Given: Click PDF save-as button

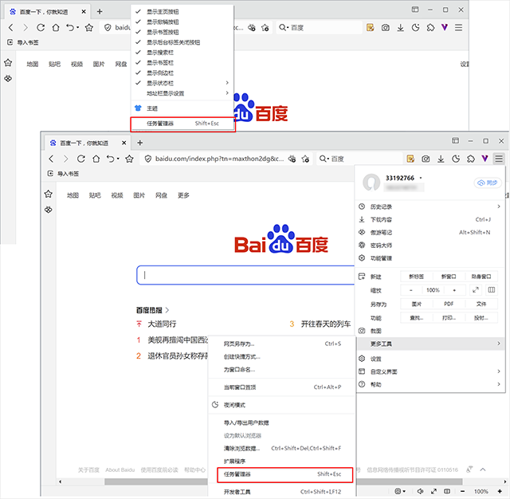Looking at the screenshot, I should coord(449,304).
